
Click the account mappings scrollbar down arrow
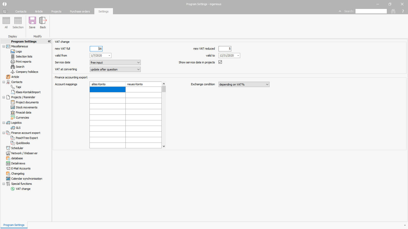(164, 146)
